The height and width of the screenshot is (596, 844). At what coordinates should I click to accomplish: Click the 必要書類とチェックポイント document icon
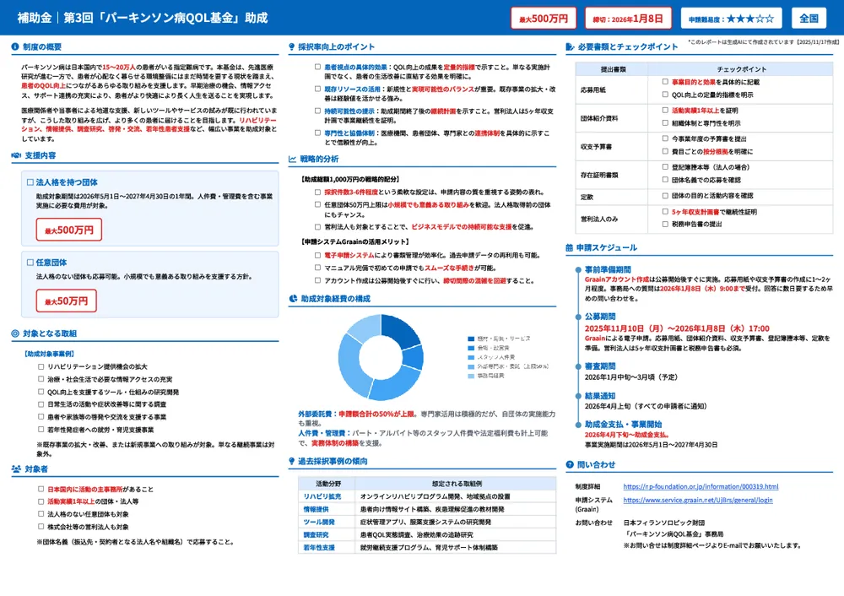[571, 46]
